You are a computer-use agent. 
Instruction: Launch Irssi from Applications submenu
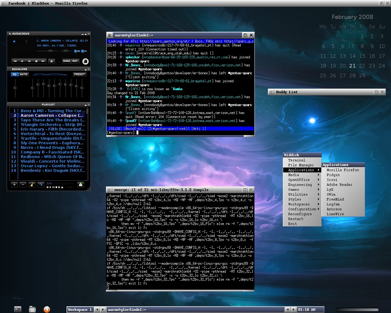tap(343, 180)
